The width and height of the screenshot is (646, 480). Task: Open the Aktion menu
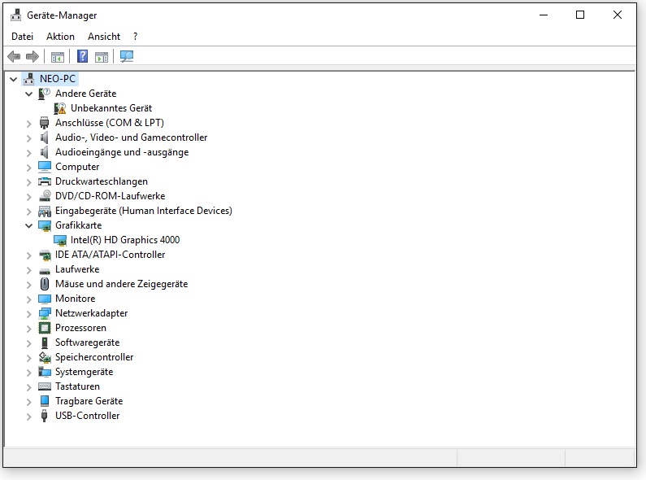point(60,37)
